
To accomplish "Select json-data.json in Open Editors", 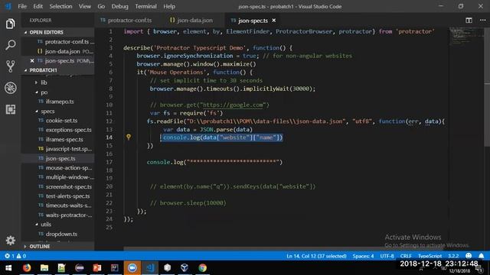I will (63, 51).
